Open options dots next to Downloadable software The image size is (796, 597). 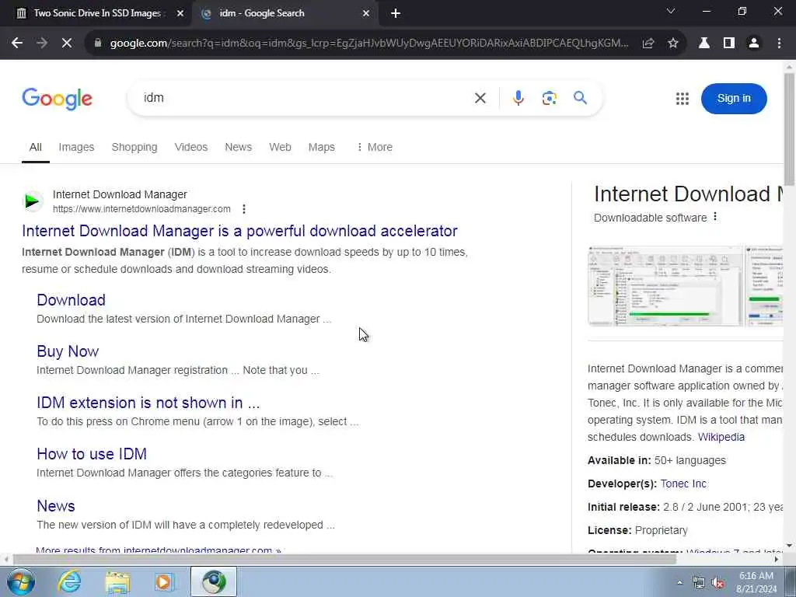click(715, 217)
